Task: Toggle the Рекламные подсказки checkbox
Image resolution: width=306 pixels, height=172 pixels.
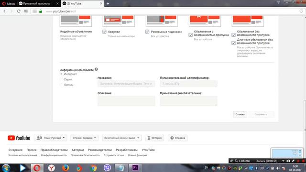Action: [147, 32]
